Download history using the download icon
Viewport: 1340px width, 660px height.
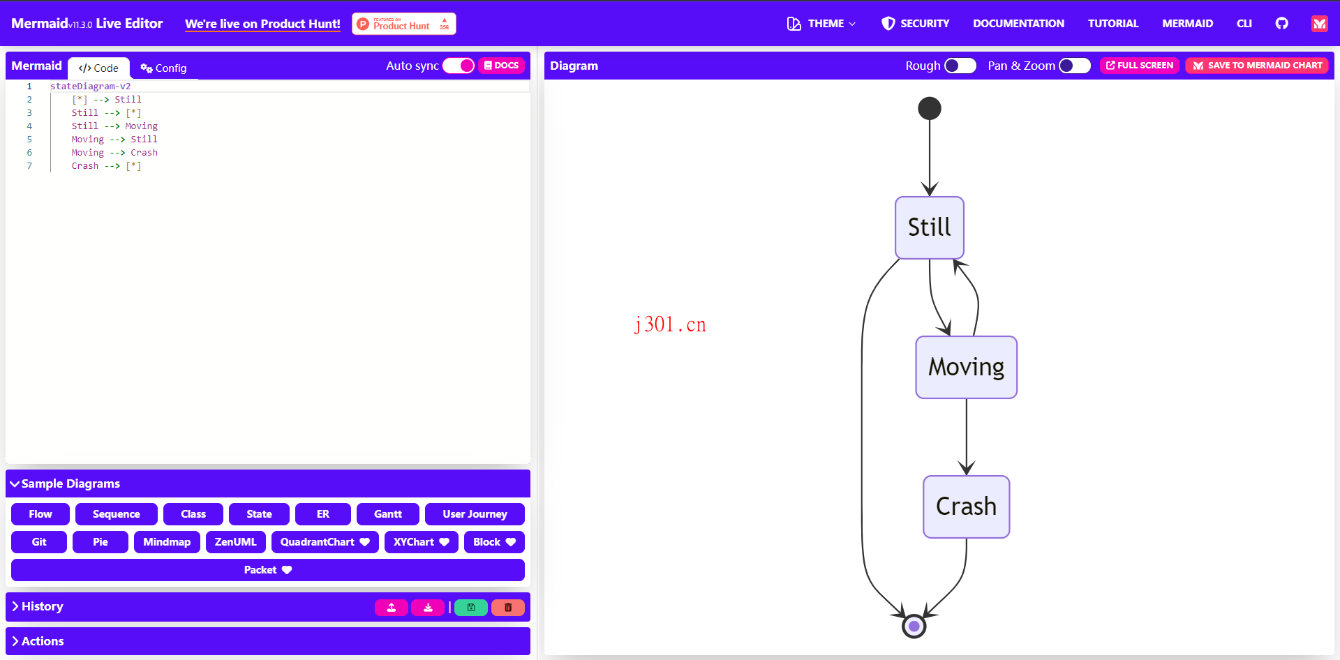(x=428, y=608)
